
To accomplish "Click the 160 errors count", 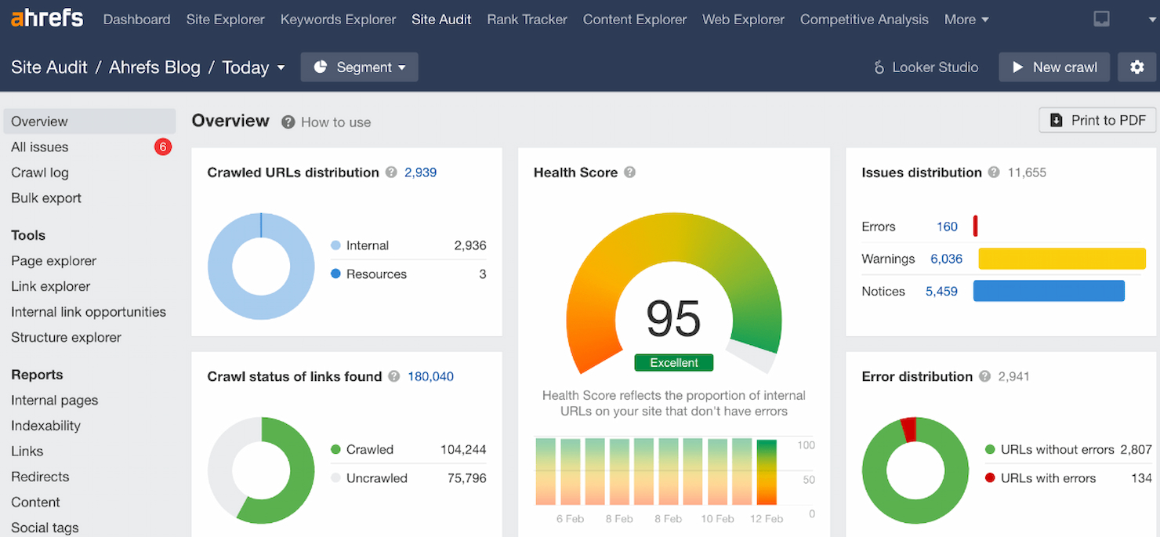I will (x=947, y=227).
